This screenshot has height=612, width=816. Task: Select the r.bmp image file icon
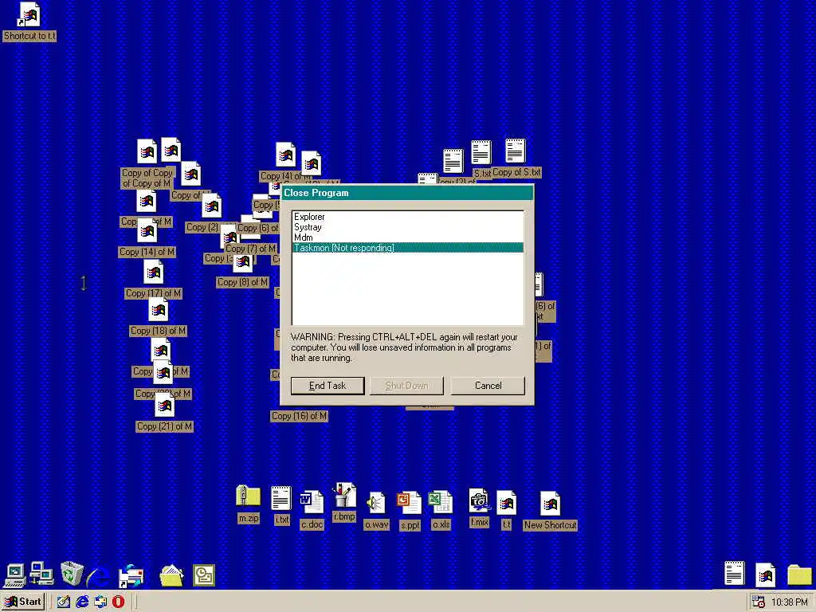(344, 495)
